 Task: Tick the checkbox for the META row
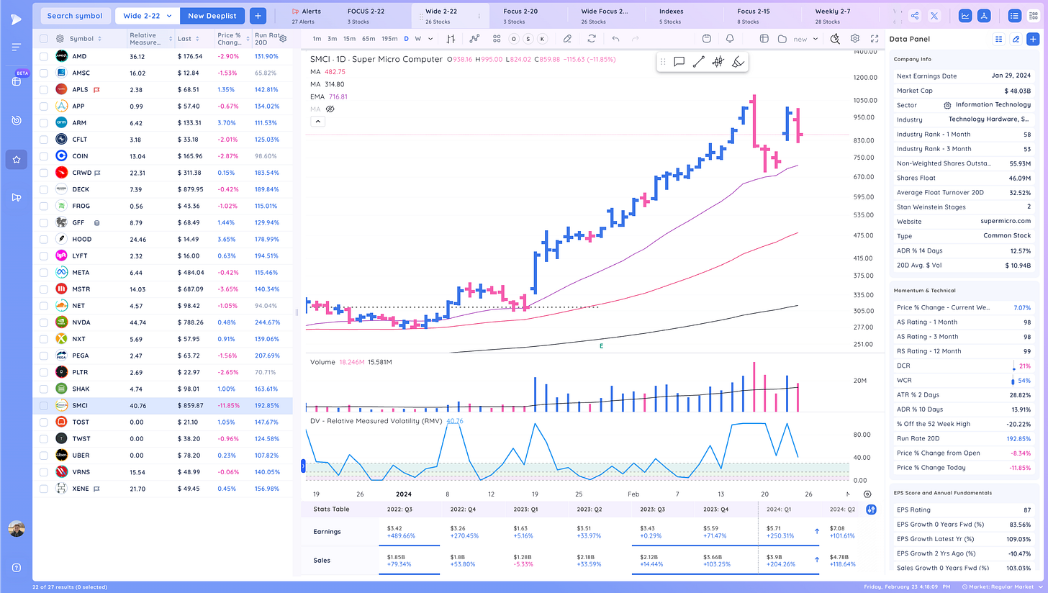[44, 273]
